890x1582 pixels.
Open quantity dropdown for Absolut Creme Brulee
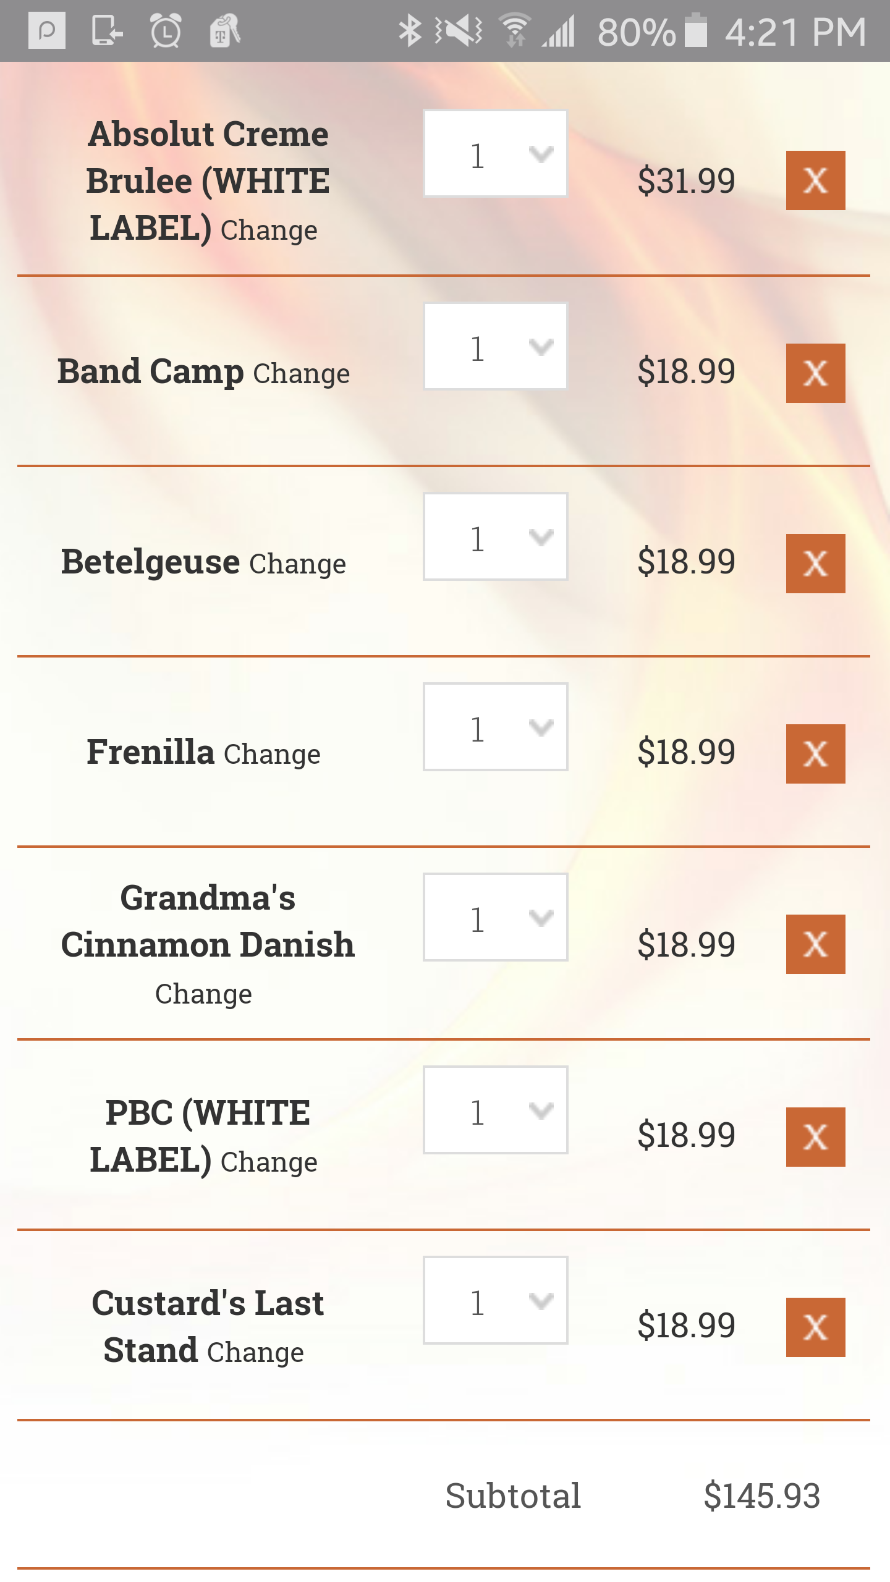click(x=495, y=153)
